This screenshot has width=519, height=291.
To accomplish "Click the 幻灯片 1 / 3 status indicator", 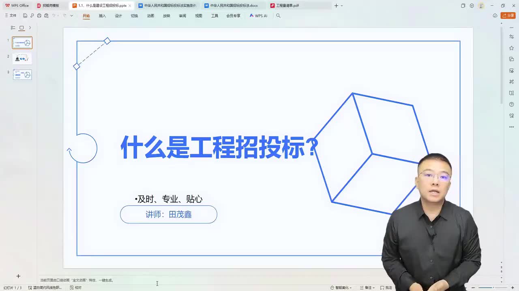I will click(x=13, y=288).
